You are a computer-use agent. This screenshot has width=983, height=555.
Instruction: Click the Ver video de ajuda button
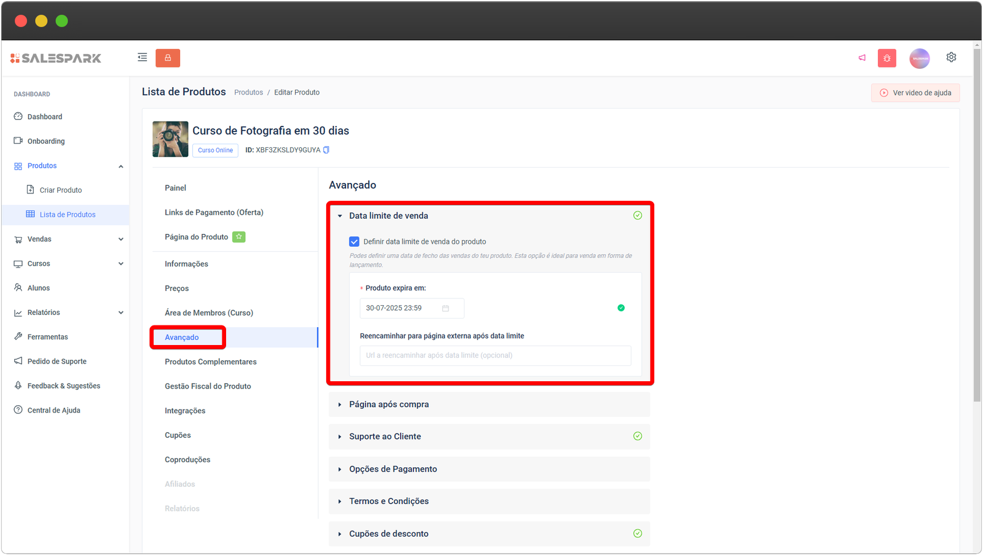pos(915,93)
